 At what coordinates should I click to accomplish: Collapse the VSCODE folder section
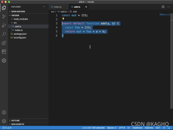(28, 15)
